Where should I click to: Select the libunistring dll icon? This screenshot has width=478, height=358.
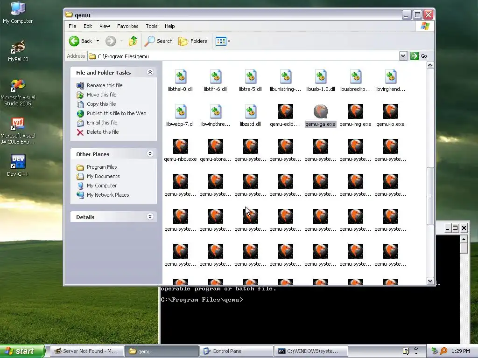tap(286, 76)
